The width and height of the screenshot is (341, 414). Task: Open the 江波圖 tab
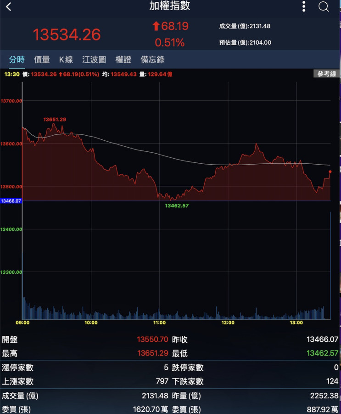click(x=94, y=59)
